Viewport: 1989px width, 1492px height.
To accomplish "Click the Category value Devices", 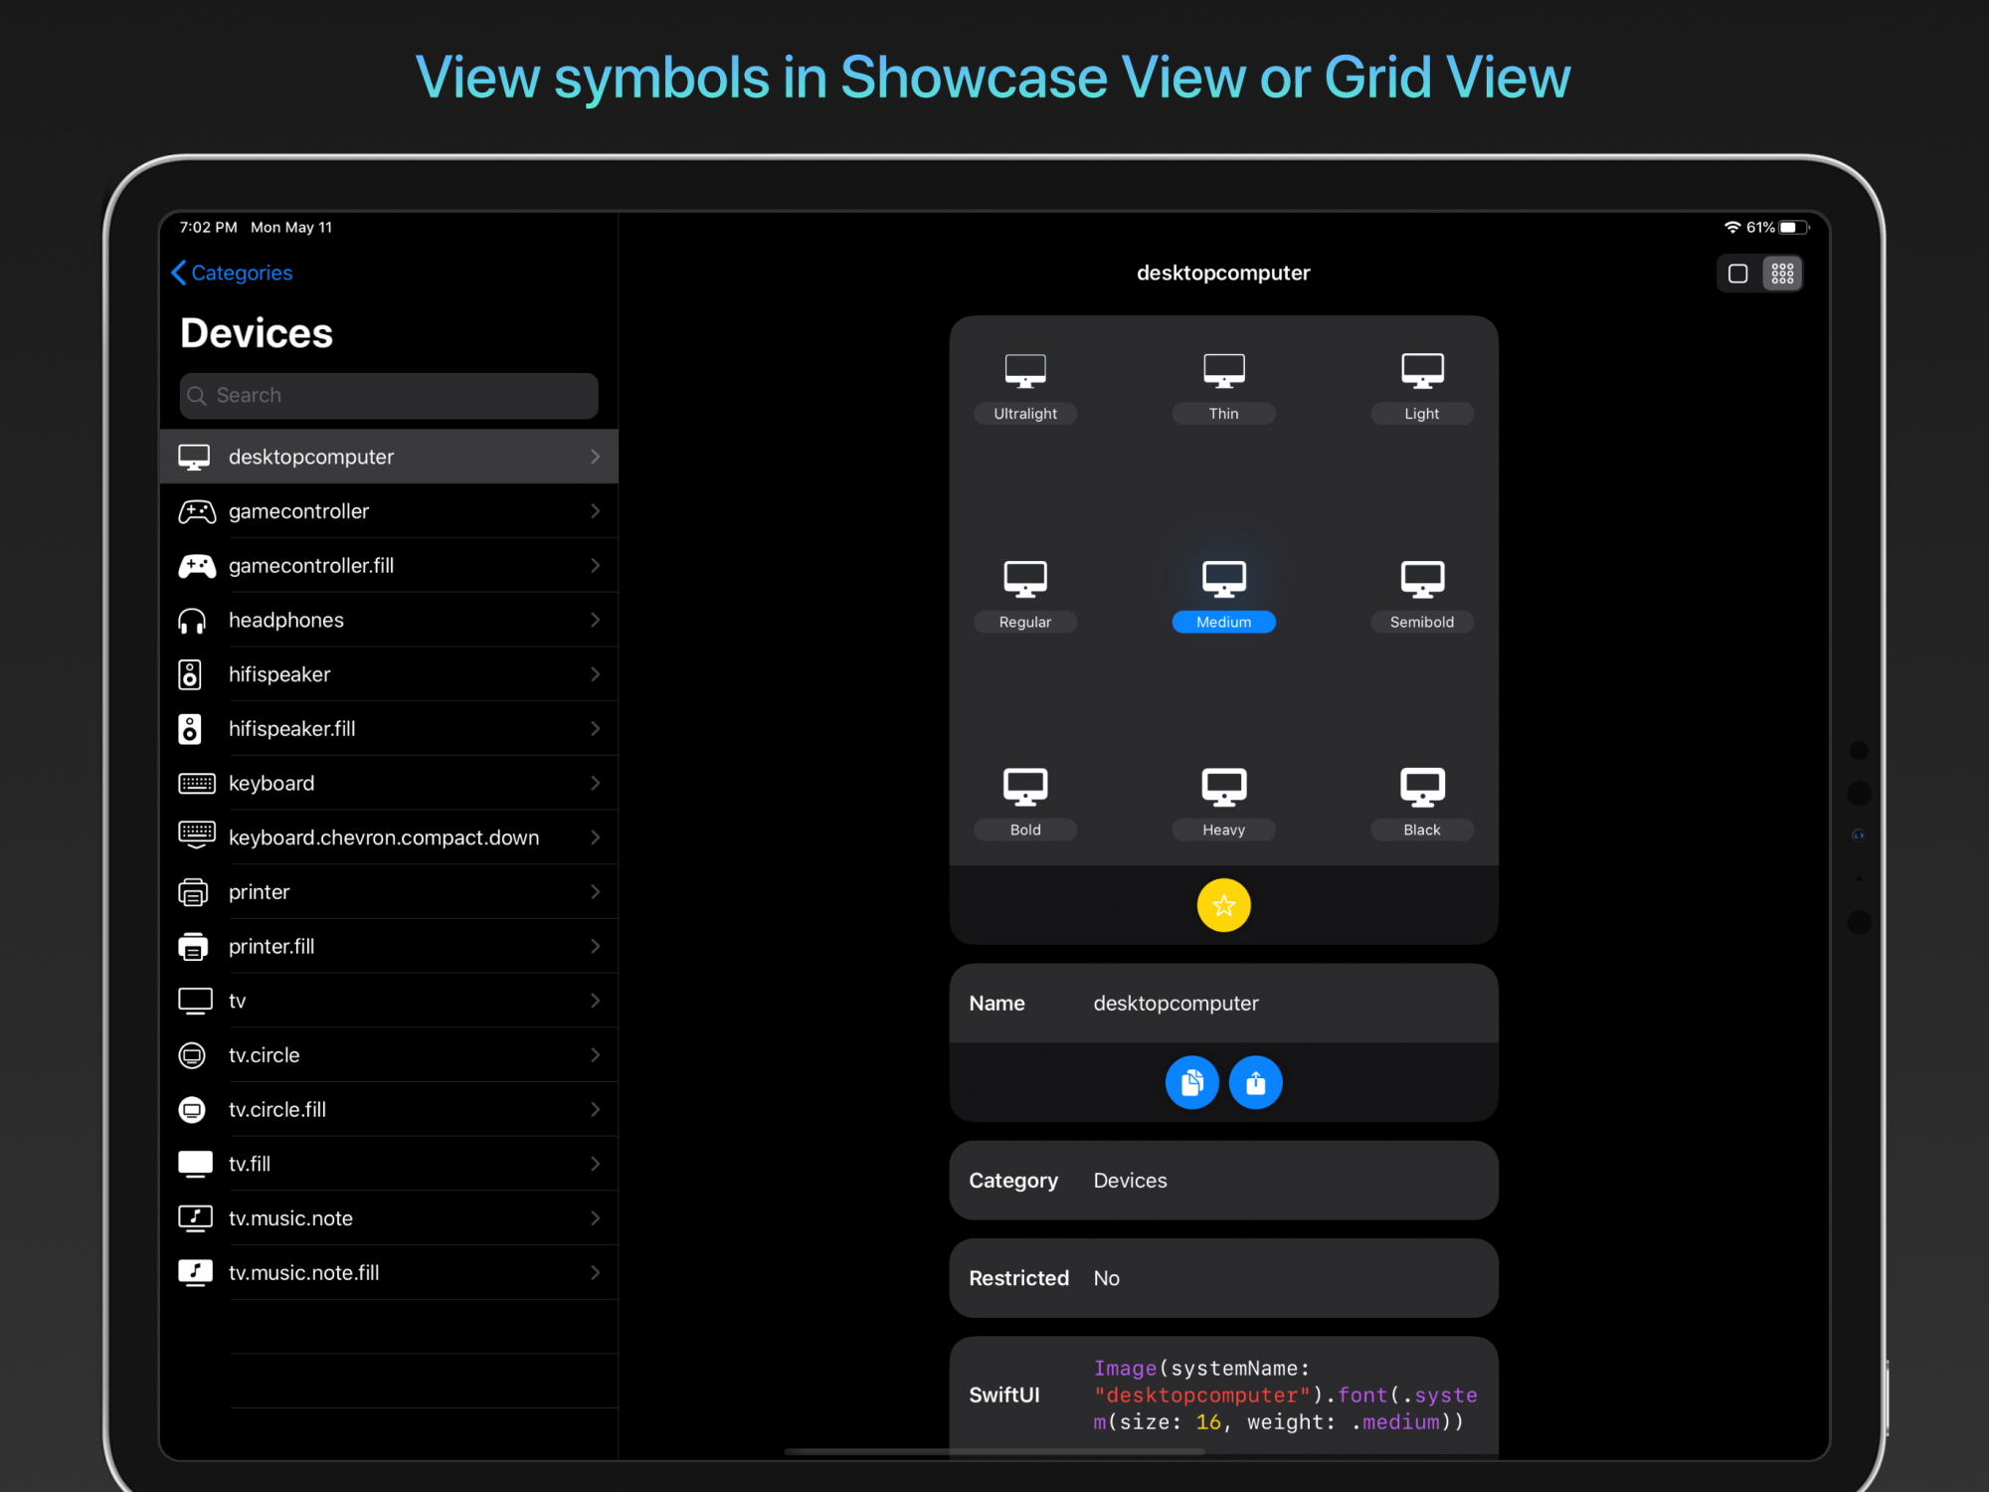I will click(x=1130, y=1181).
